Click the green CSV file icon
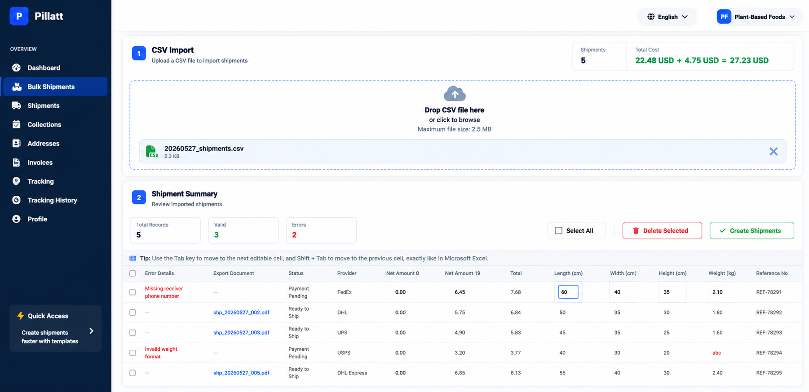The height and width of the screenshot is (392, 809). coord(152,152)
